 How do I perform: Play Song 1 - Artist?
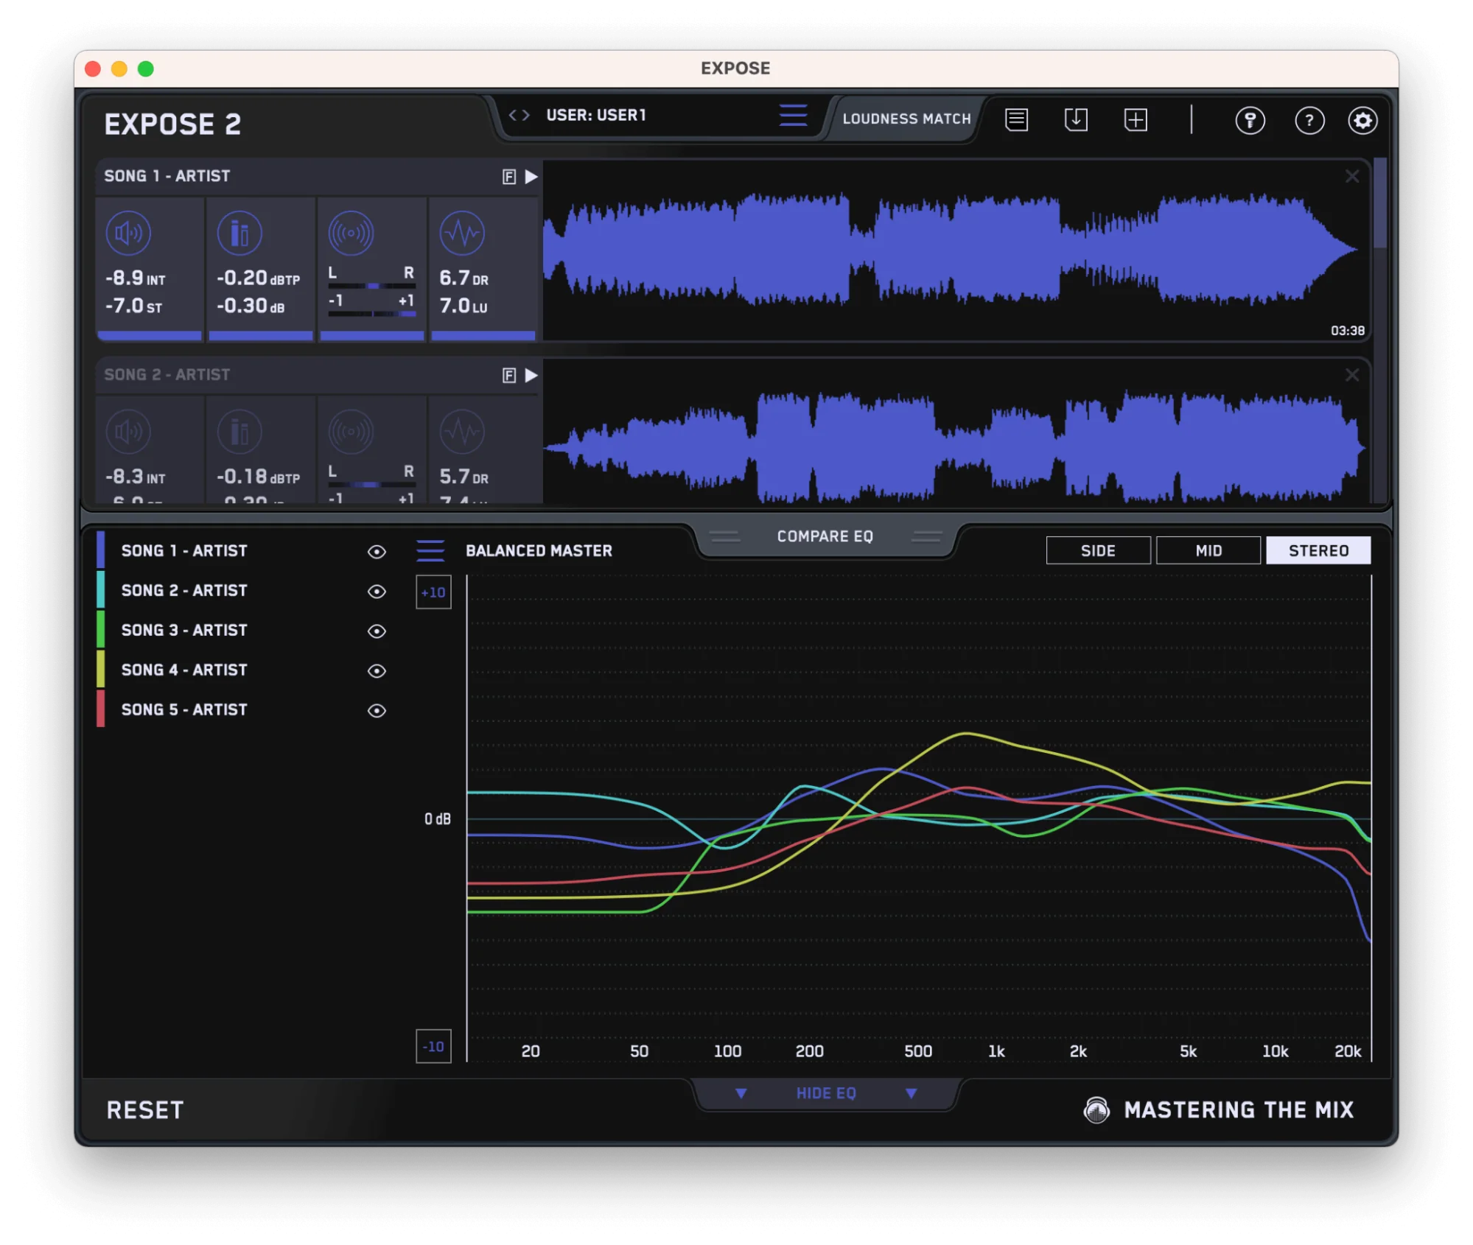point(531,177)
